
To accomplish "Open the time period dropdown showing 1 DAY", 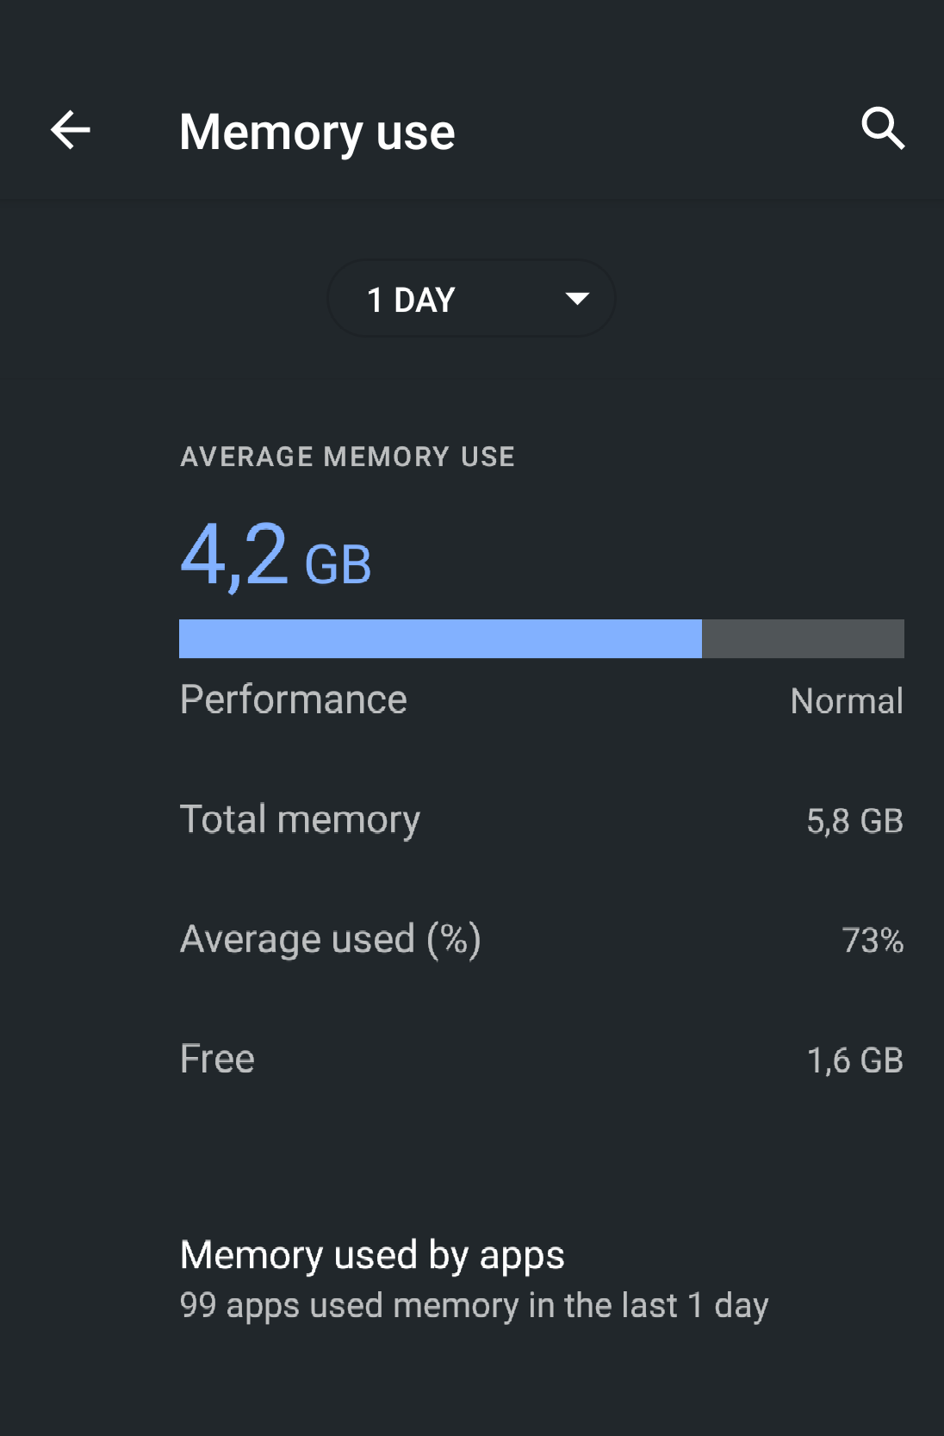I will tap(471, 298).
